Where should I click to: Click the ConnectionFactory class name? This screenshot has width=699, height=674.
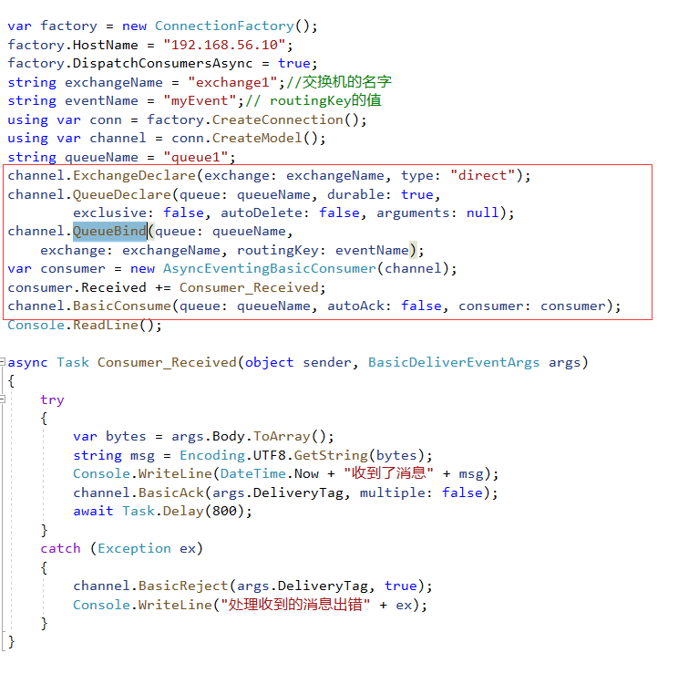tap(224, 26)
